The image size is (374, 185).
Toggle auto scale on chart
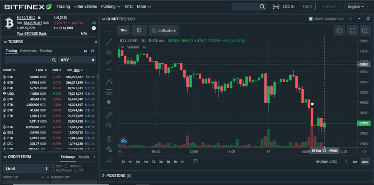click(365, 162)
